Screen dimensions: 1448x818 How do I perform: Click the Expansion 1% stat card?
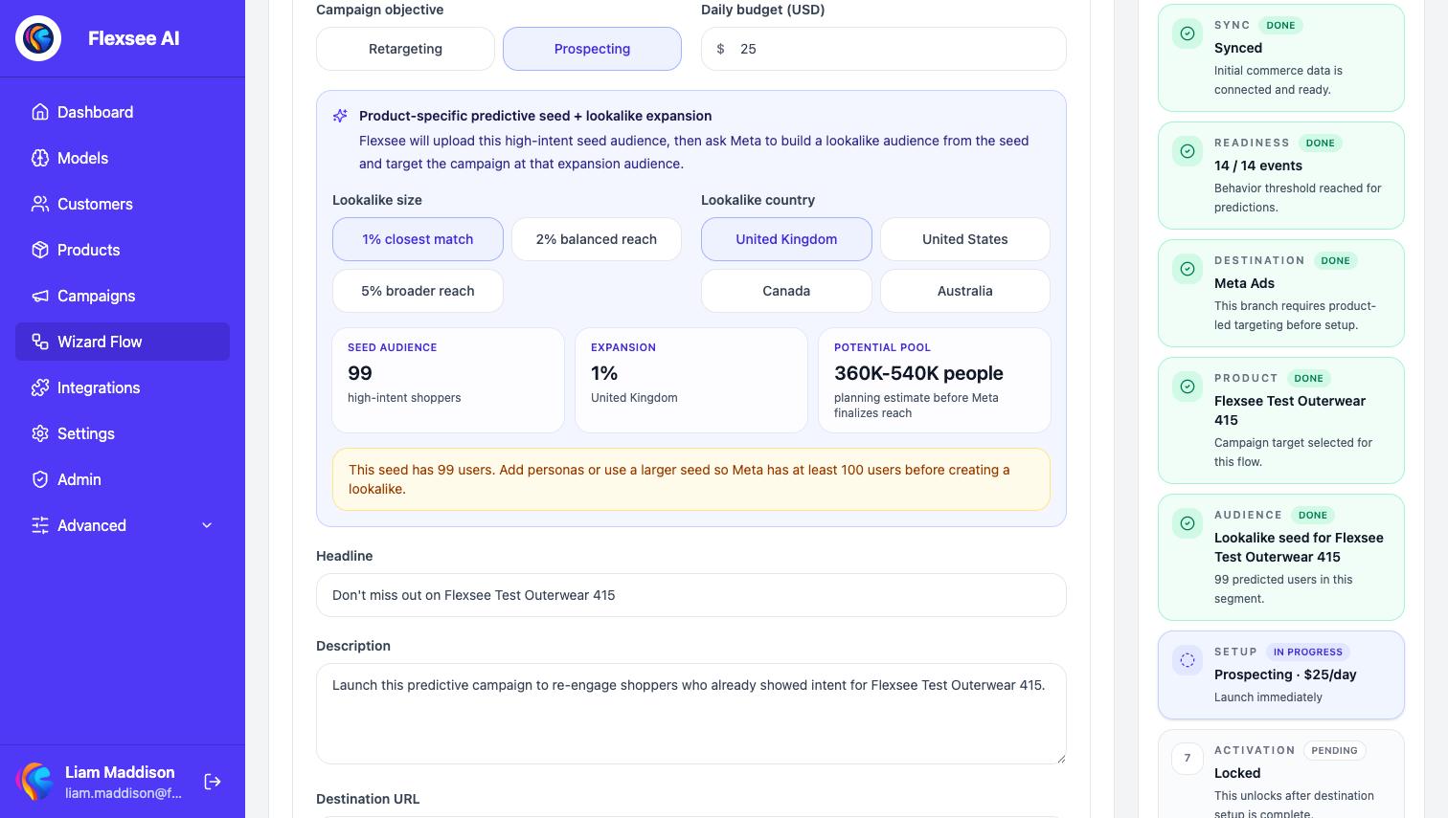click(x=691, y=381)
